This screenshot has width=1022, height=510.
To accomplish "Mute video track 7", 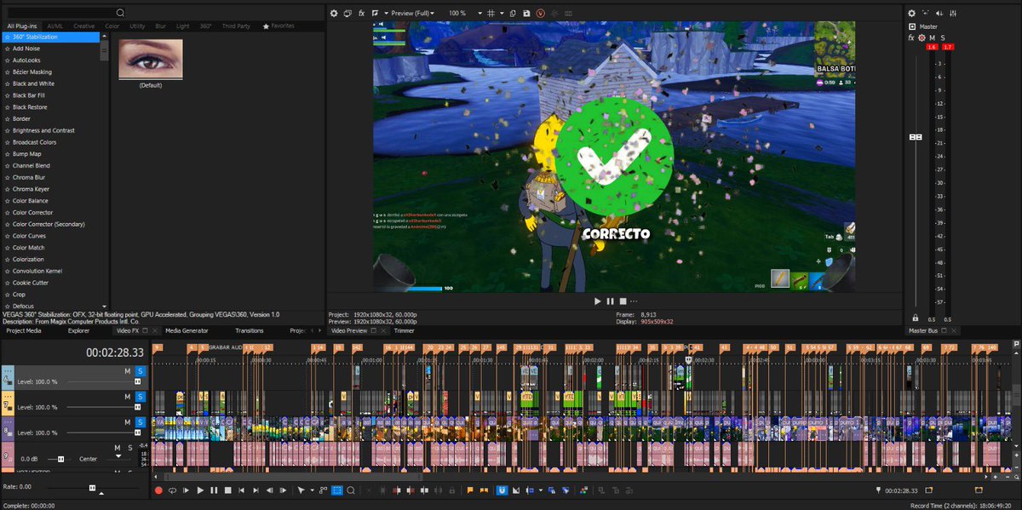I will tap(128, 397).
